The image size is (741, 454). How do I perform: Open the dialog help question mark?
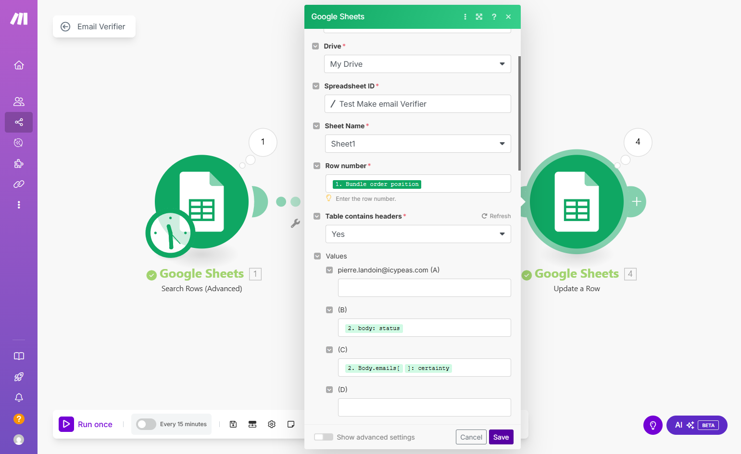coord(494,17)
